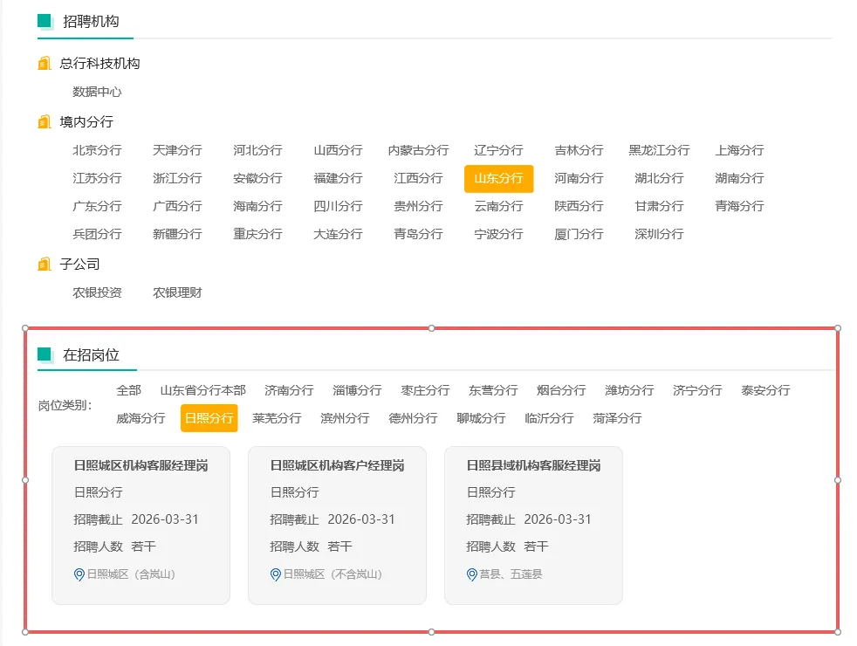
Task: Click the 子公司 building icon
Action: [45, 265]
